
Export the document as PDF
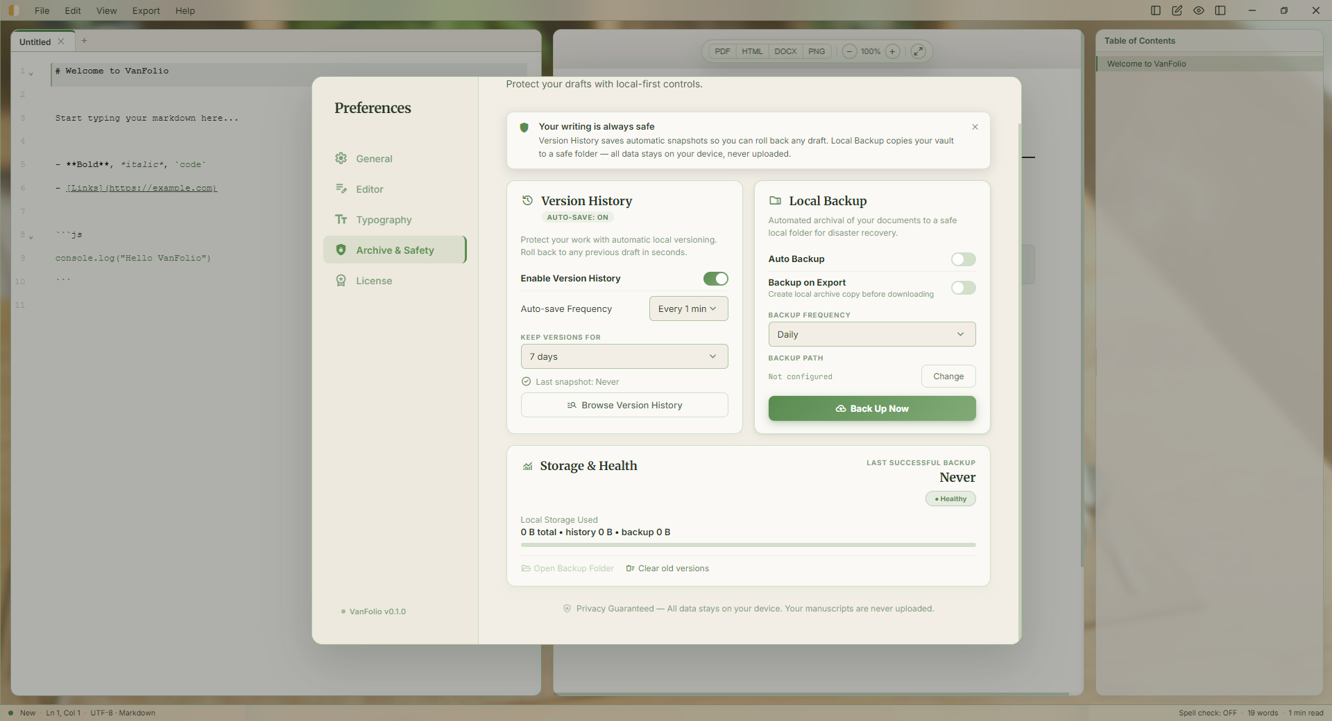tap(722, 51)
